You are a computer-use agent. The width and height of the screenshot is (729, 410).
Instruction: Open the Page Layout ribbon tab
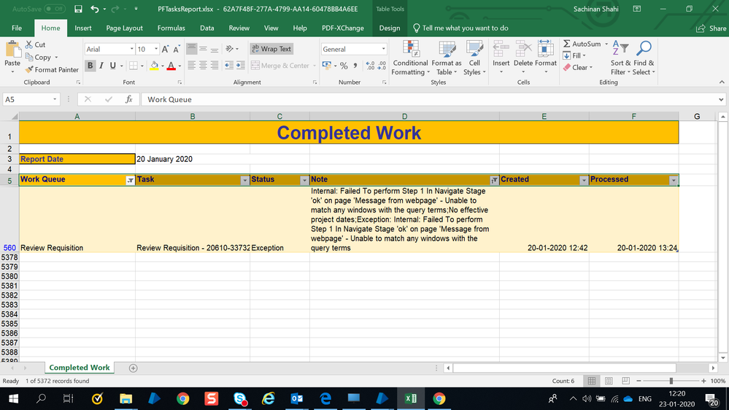124,28
